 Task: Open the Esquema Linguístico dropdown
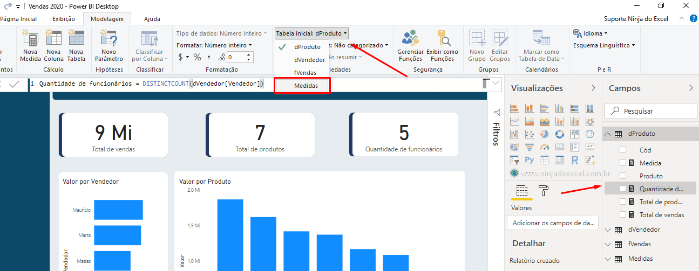point(604,45)
